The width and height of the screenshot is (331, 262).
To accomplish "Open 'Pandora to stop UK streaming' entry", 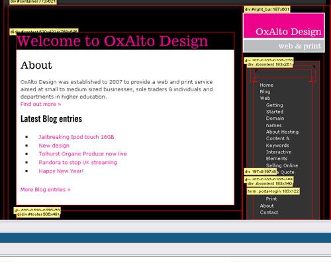I will coord(78,163).
